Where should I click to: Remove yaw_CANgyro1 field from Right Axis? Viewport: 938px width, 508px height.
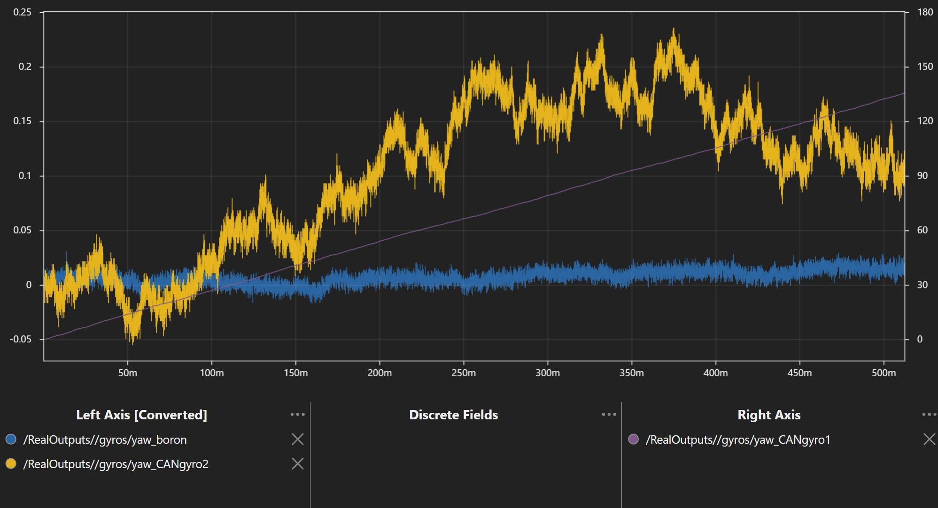[929, 440]
